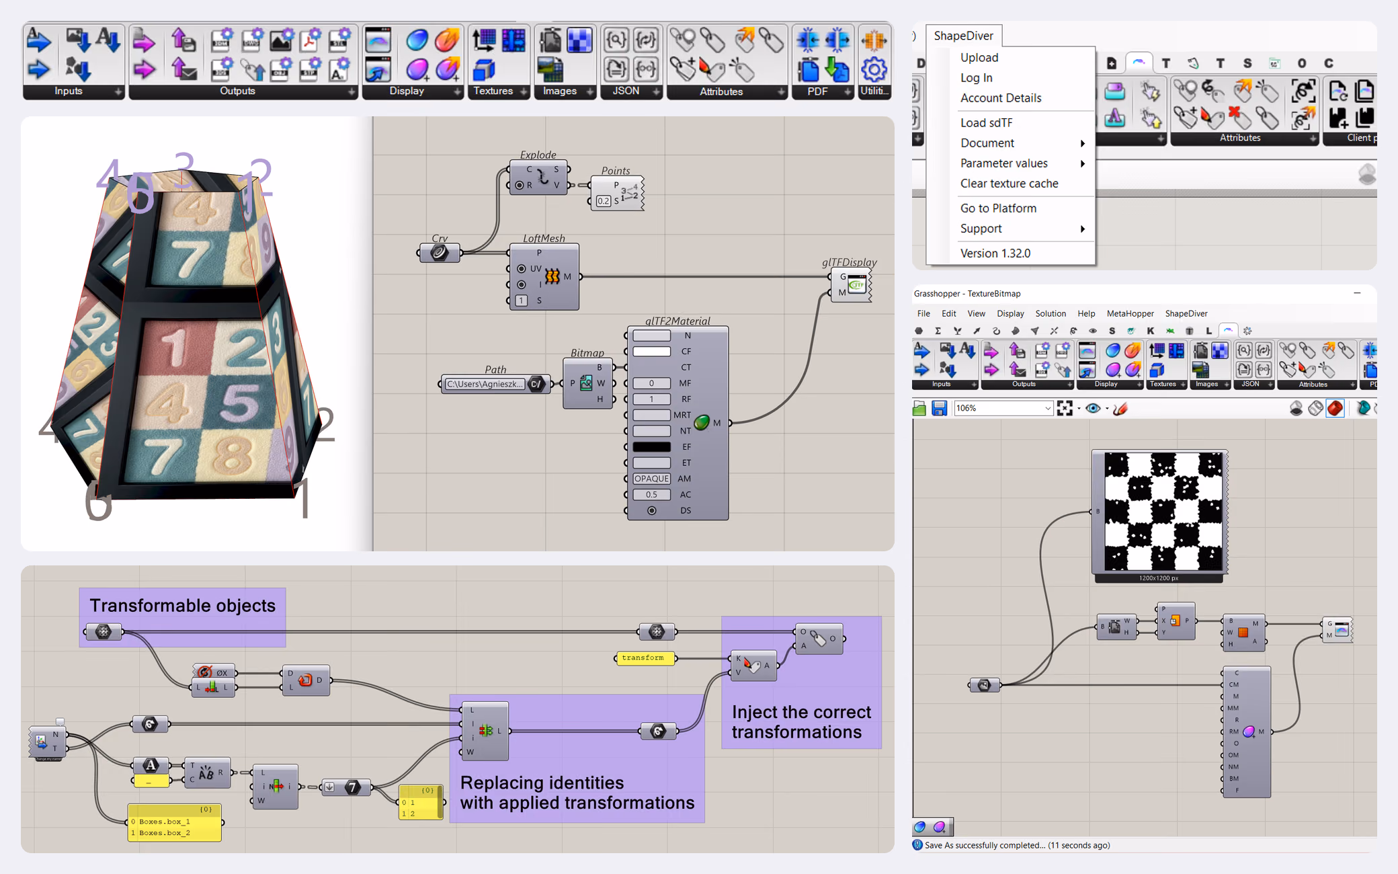1398x874 pixels.
Task: Expand the Document submenu arrow
Action: 1082,143
